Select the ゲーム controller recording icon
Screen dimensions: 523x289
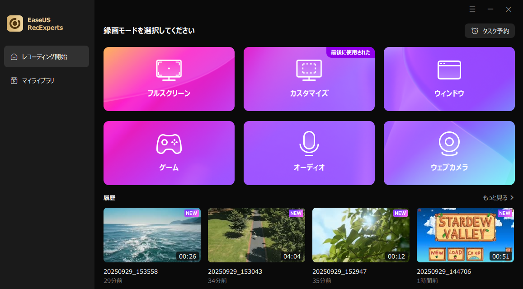pos(169,144)
